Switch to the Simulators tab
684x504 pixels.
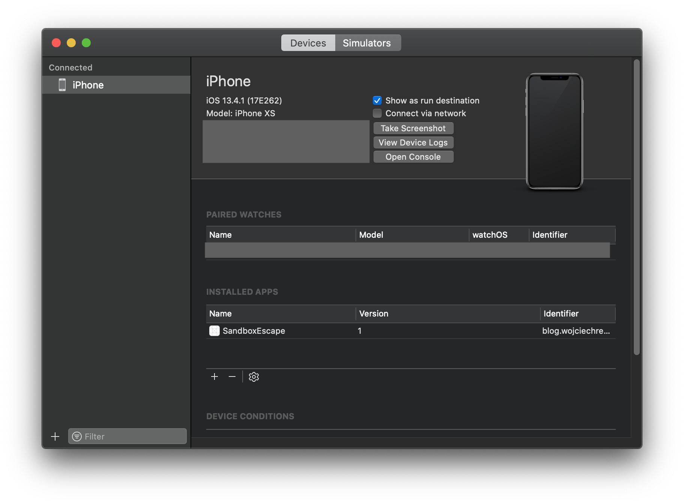click(367, 43)
